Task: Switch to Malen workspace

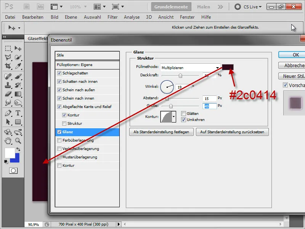Action: coord(204,7)
